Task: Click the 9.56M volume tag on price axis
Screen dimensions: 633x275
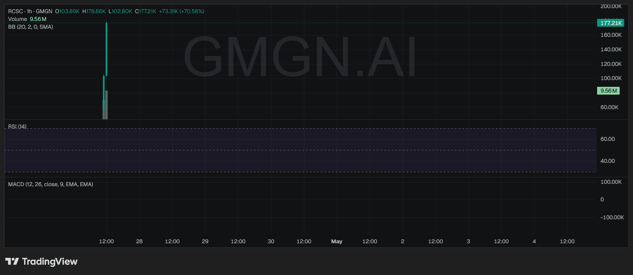Action: (x=608, y=91)
